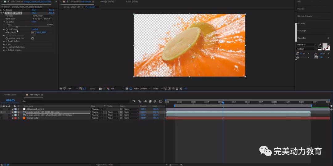Open the Paragraph panel tab
333x166 pixels.
(302, 31)
